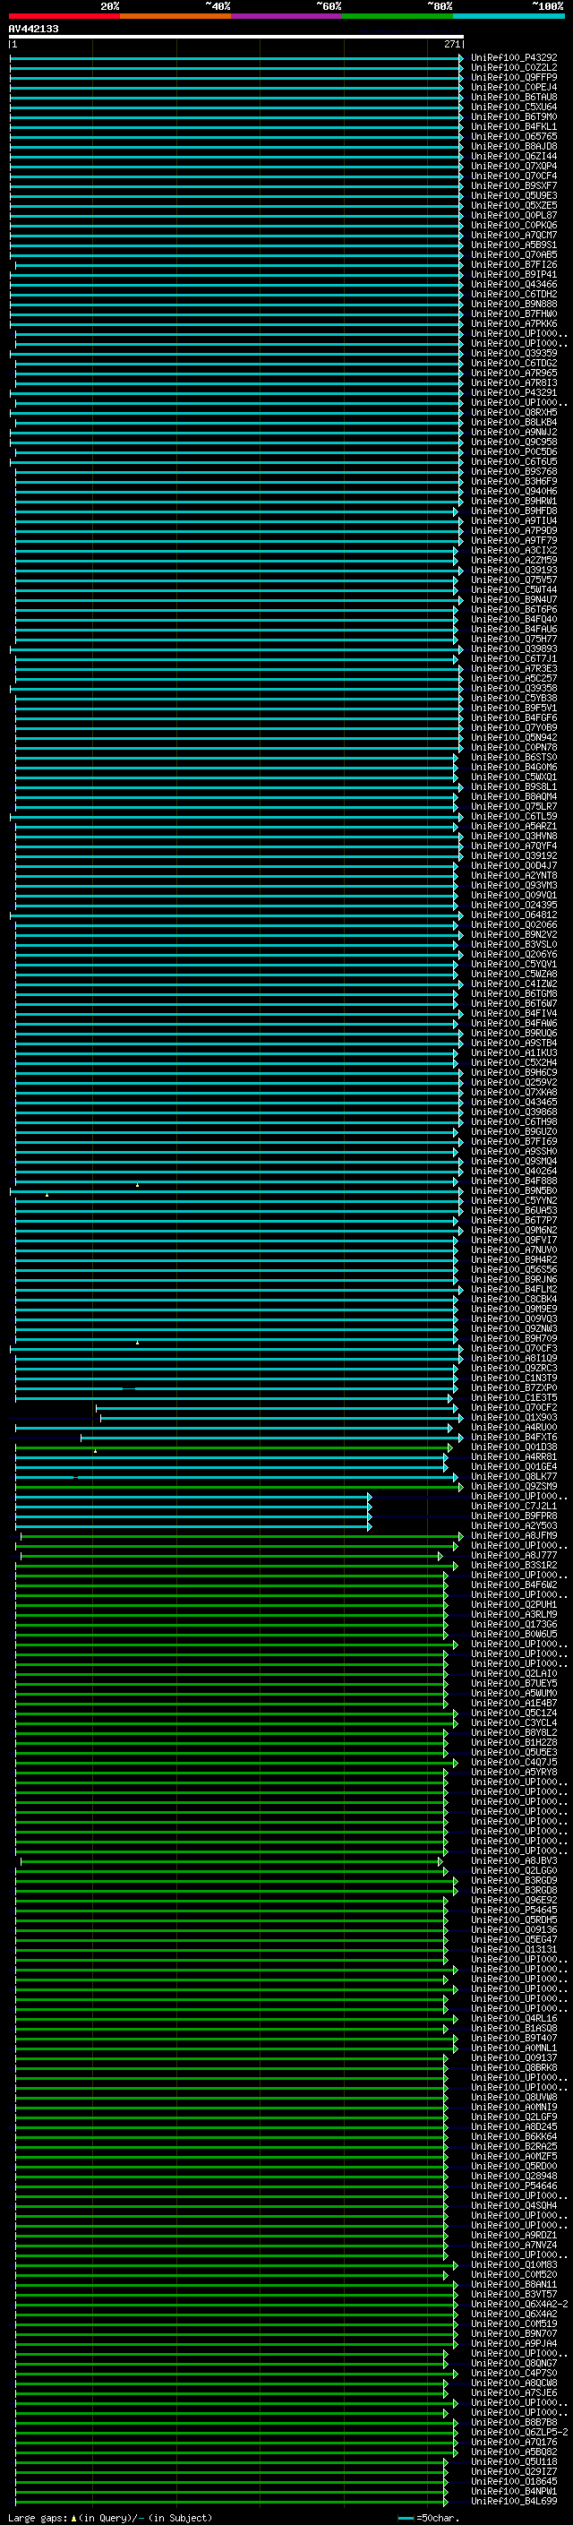The height and width of the screenshot is (2525, 573).
Task: Select label UniRef100_B4F6W2
Action: click(514, 1585)
